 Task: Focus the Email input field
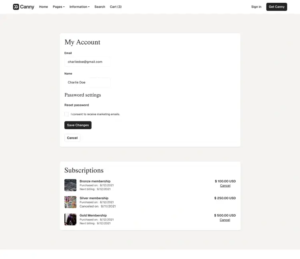tap(88, 62)
